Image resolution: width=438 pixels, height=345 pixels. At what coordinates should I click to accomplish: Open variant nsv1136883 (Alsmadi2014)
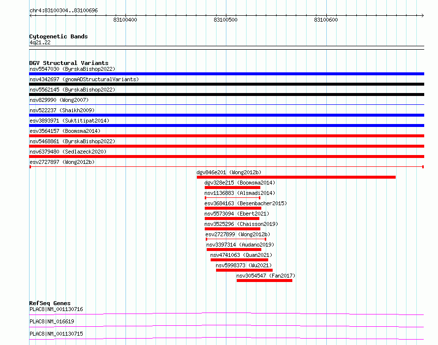coord(240,193)
